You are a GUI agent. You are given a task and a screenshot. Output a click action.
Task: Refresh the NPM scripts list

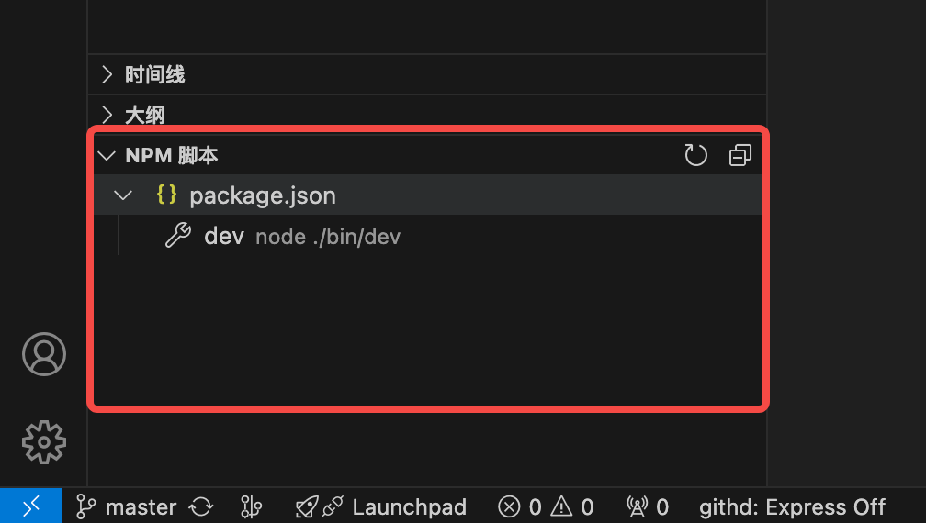coord(695,155)
